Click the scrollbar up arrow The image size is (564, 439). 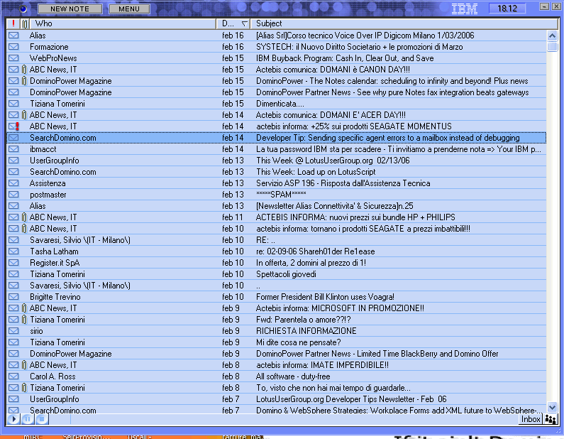coord(552,36)
